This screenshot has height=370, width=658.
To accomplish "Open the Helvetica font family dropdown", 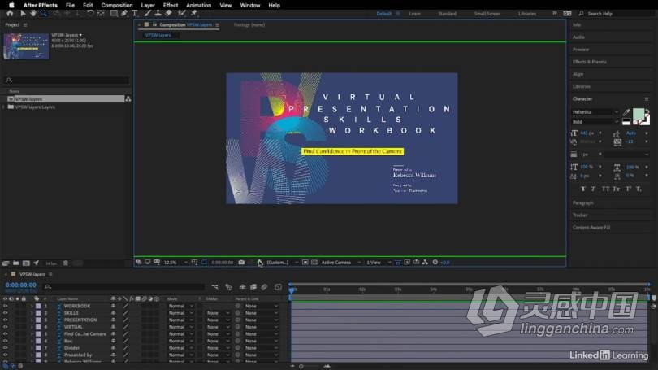I will click(x=595, y=112).
